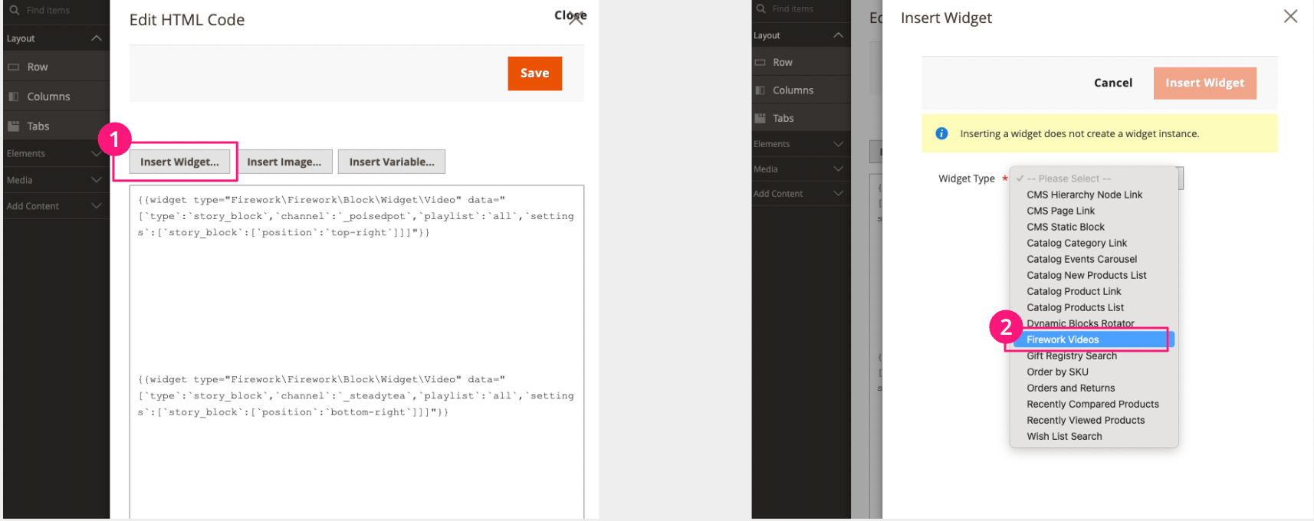The height and width of the screenshot is (521, 1314).
Task: Choose the Please Select placeholder option
Action: 1068,179
